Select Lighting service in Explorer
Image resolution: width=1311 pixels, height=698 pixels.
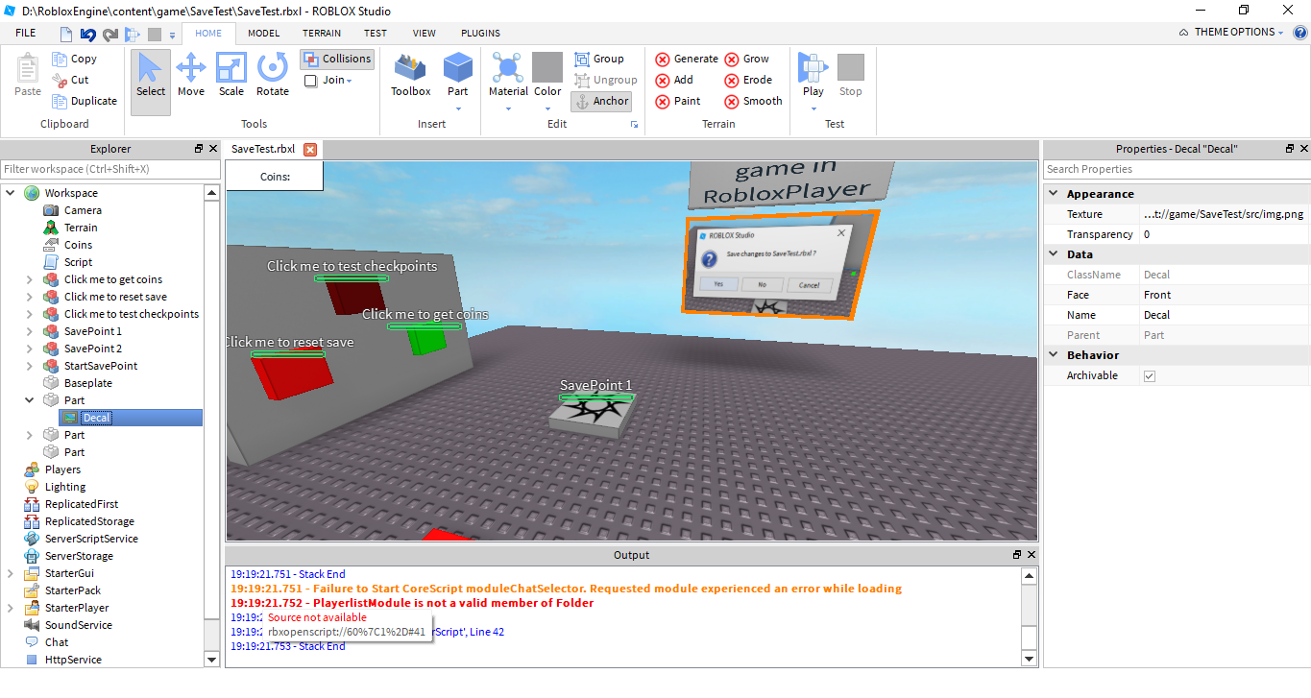click(65, 487)
